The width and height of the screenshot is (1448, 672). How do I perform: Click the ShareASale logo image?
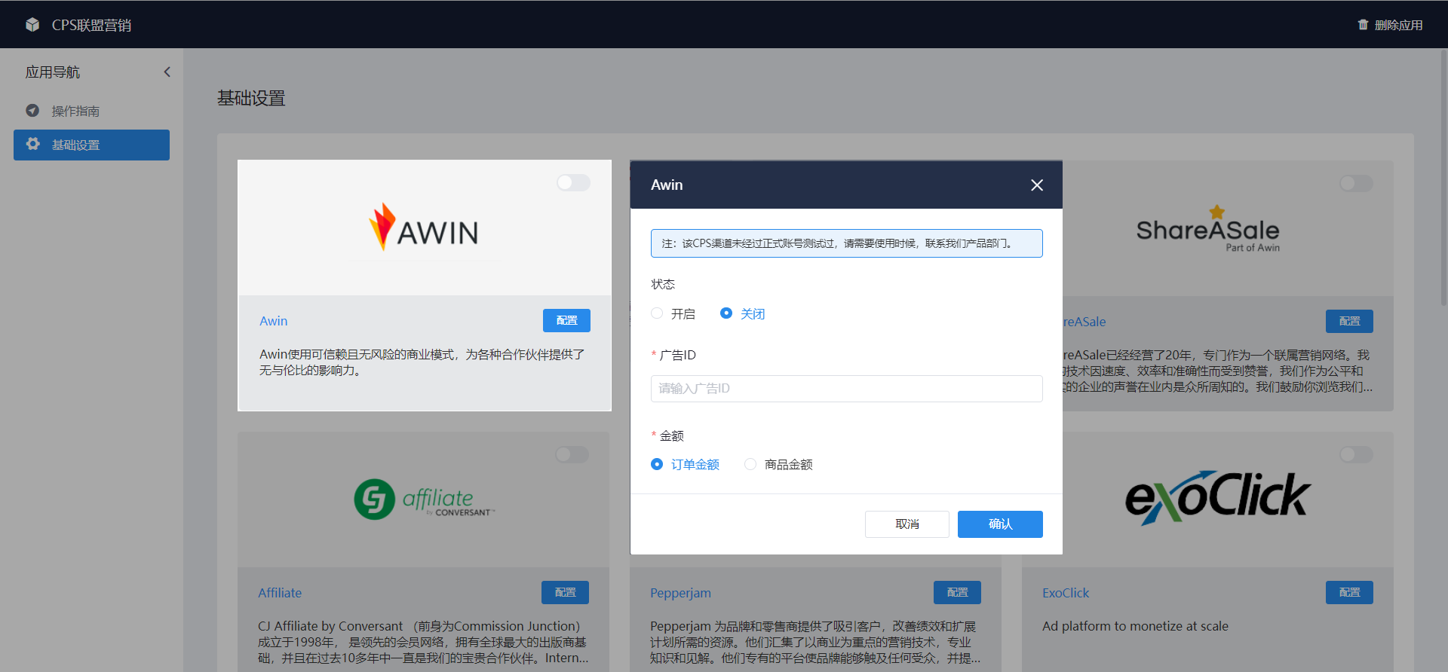[x=1207, y=229]
